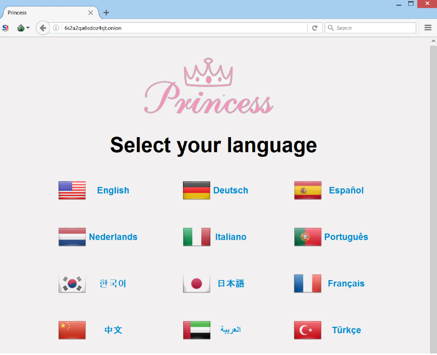
Task: Select Español as the language
Action: [346, 190]
